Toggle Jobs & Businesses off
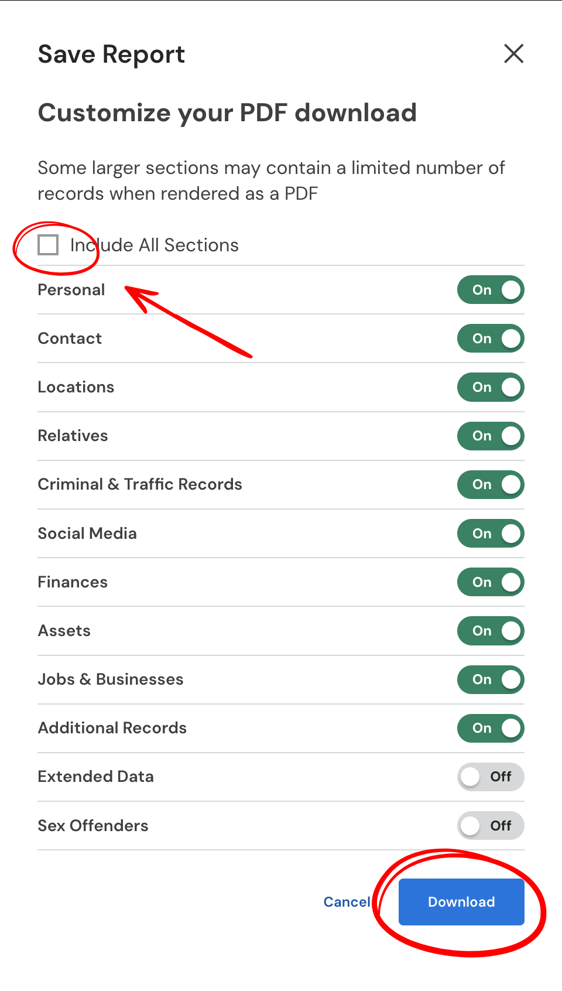 pyautogui.click(x=491, y=679)
